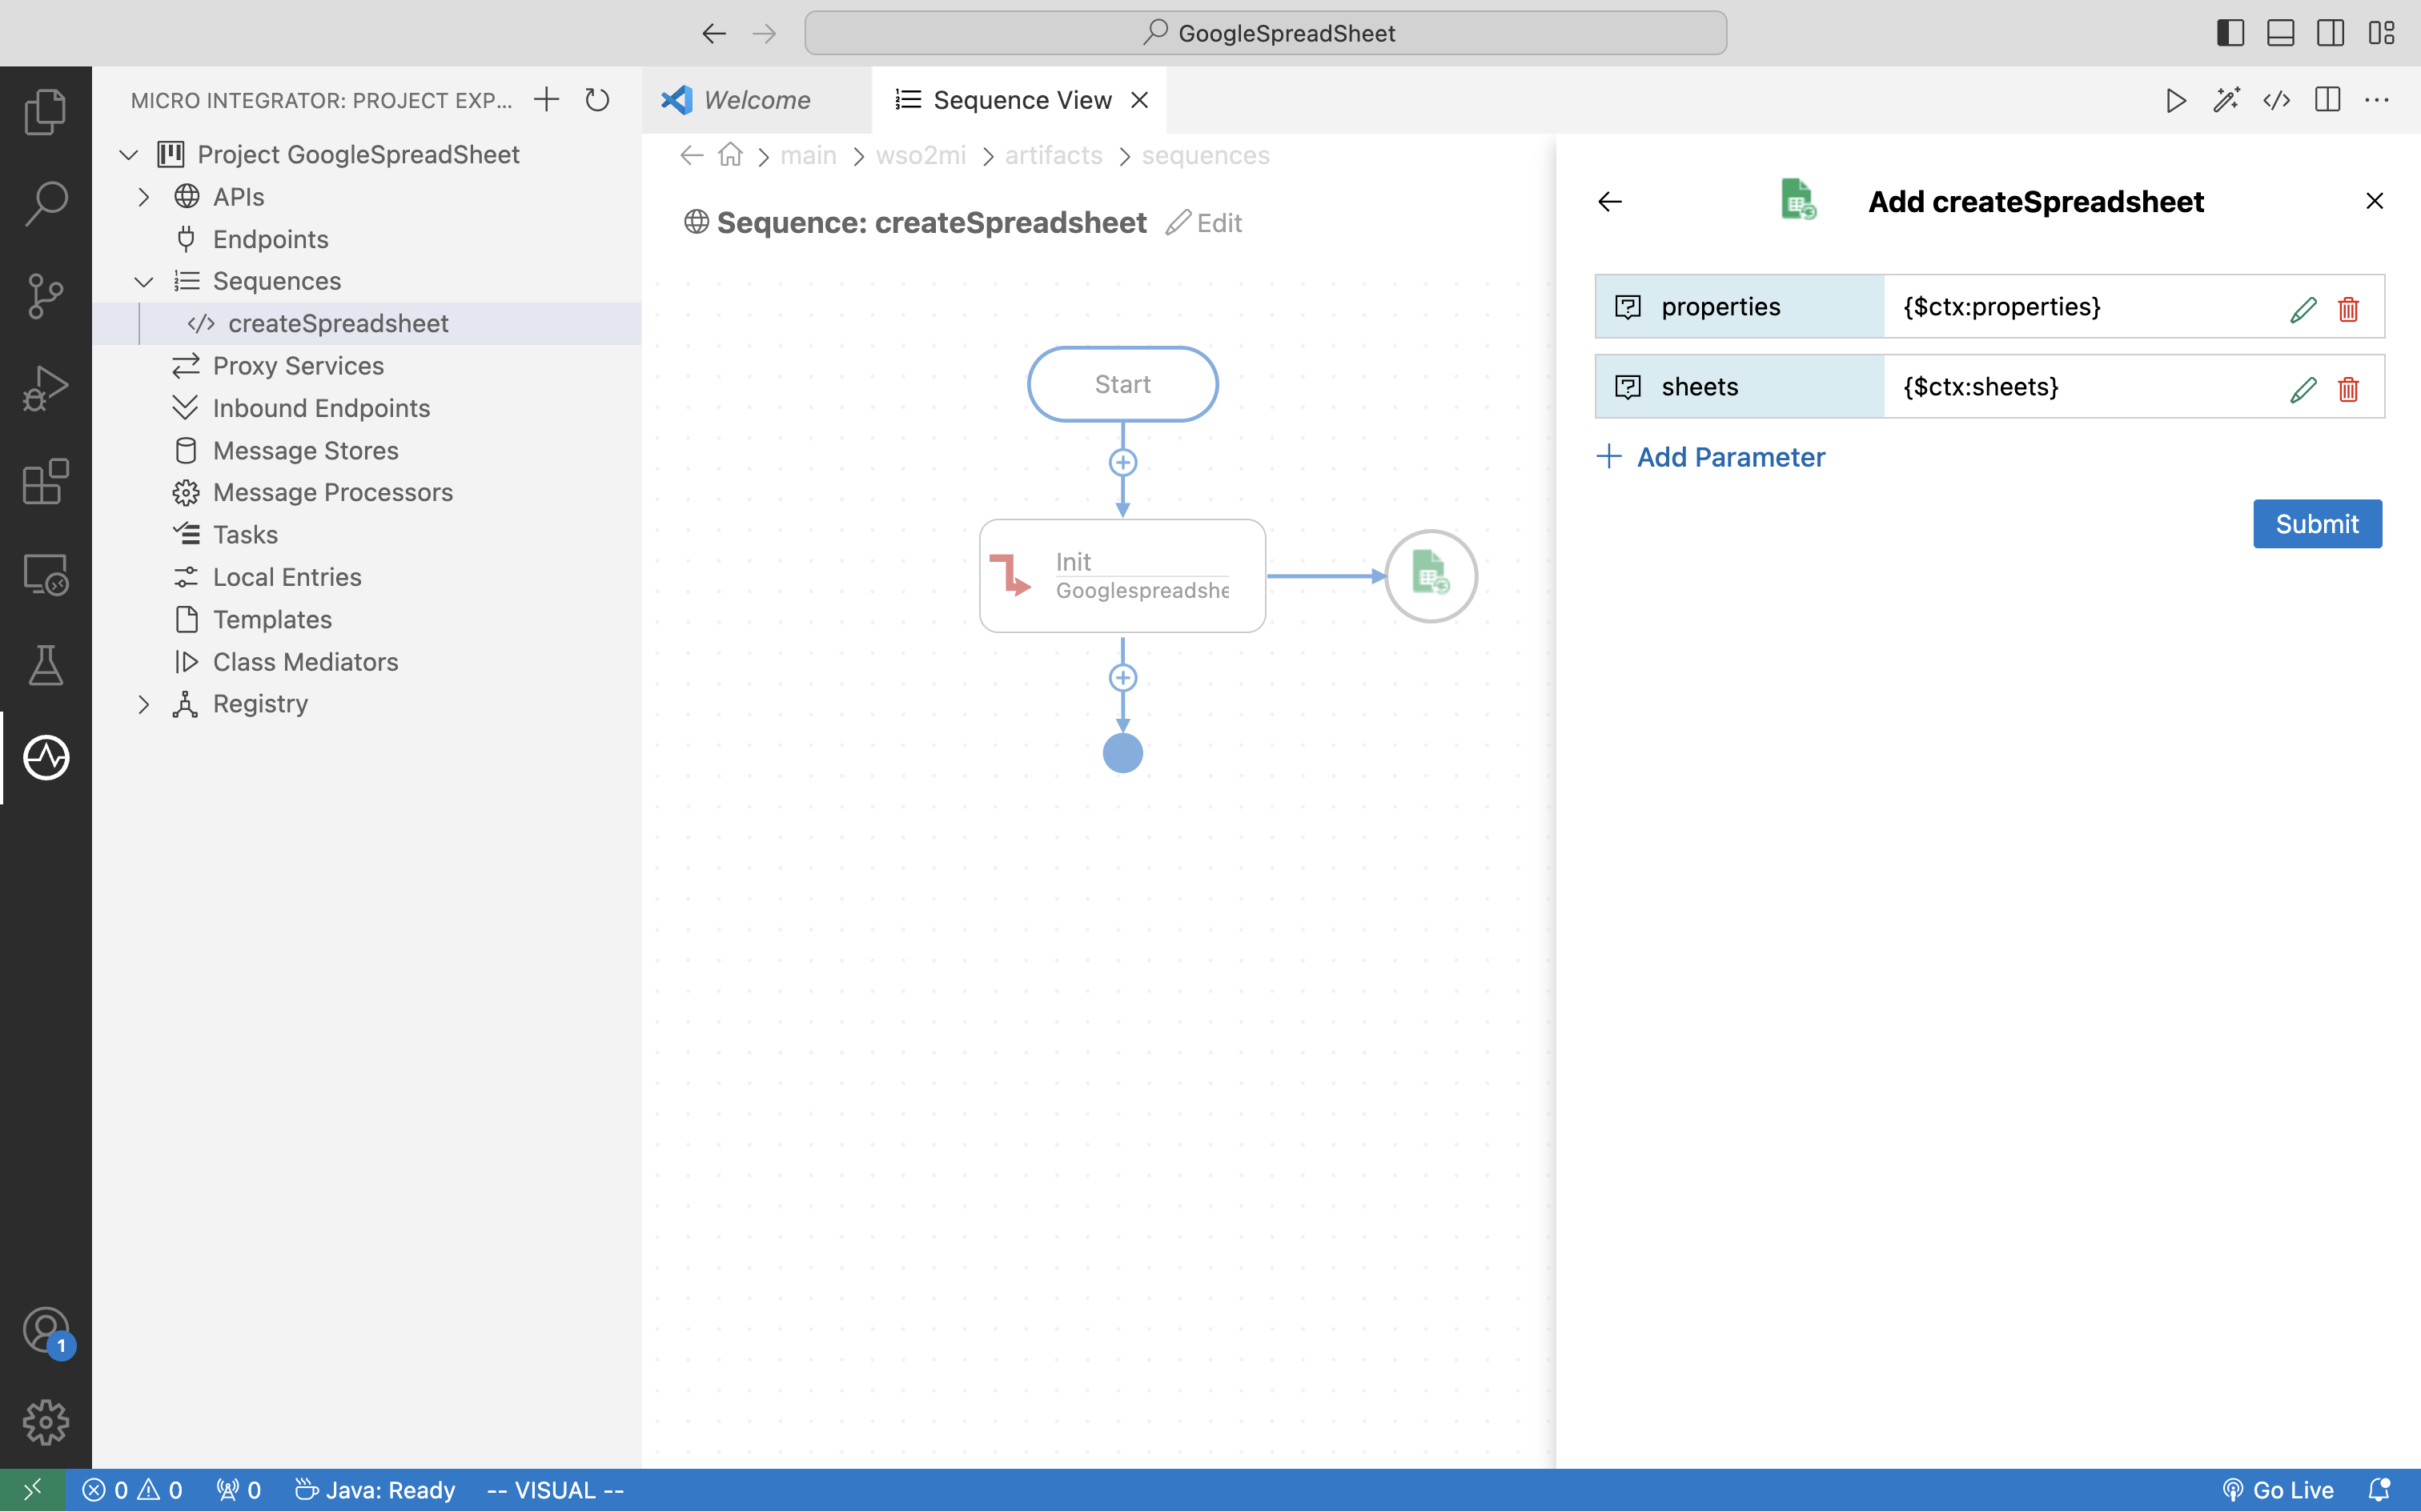The image size is (2421, 1512).
Task: Open the Manage settings gear
Action: [x=45, y=1422]
